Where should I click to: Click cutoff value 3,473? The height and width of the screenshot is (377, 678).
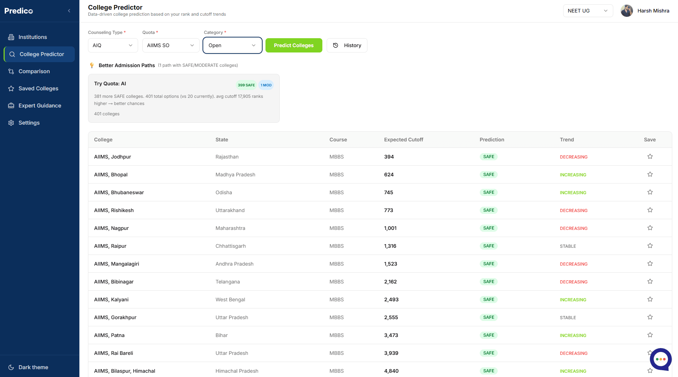[391, 335]
